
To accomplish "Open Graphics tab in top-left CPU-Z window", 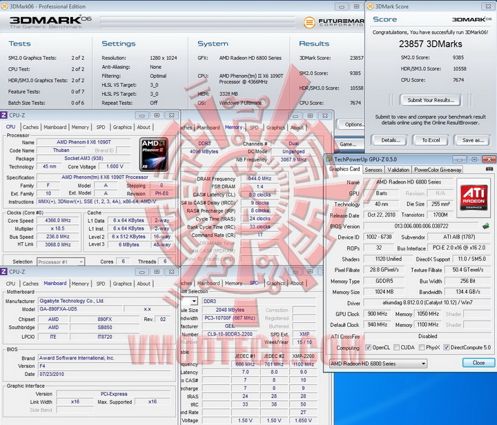I will click(122, 127).
